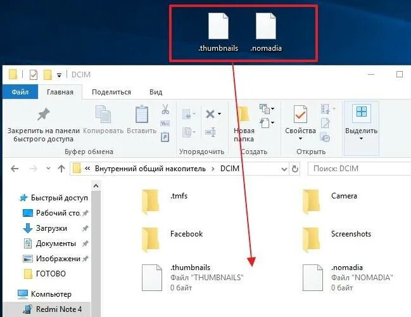The image size is (411, 317).
Task: Switch to the Вид tab
Action: point(156,92)
